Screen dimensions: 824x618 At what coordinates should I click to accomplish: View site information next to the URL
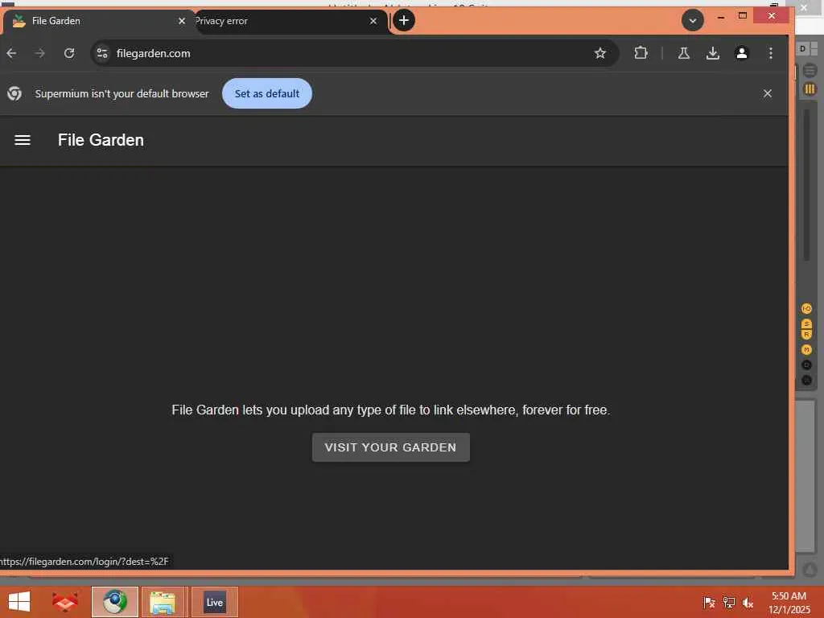102,53
